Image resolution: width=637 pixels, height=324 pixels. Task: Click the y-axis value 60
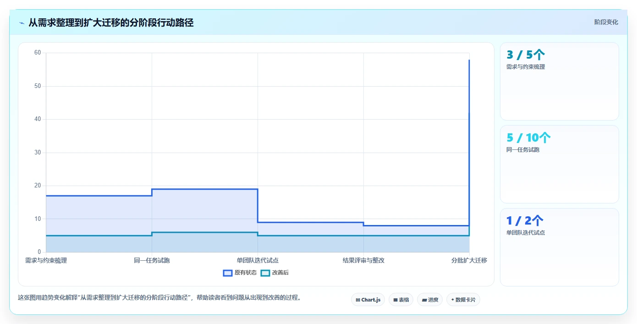point(38,53)
